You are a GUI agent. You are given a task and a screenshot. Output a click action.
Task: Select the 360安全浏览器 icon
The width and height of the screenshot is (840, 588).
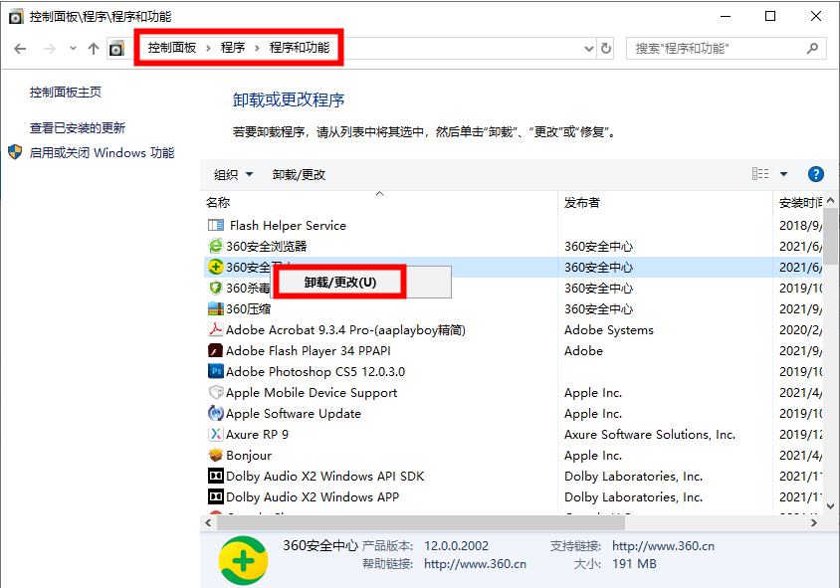tap(215, 246)
